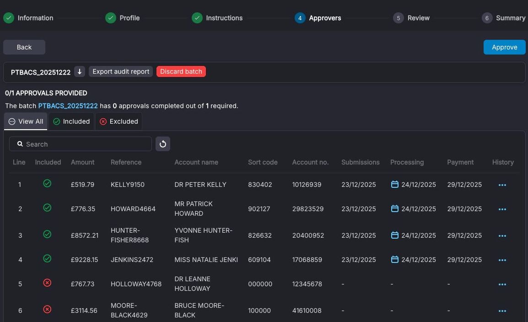Open history dots for JENKINS2472 row
The image size is (528, 322).
[x=502, y=260]
